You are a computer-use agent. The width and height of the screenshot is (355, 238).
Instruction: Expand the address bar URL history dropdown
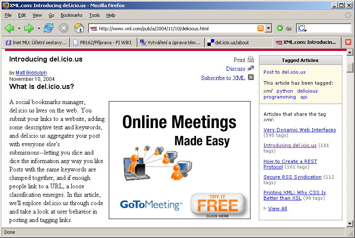268,28
